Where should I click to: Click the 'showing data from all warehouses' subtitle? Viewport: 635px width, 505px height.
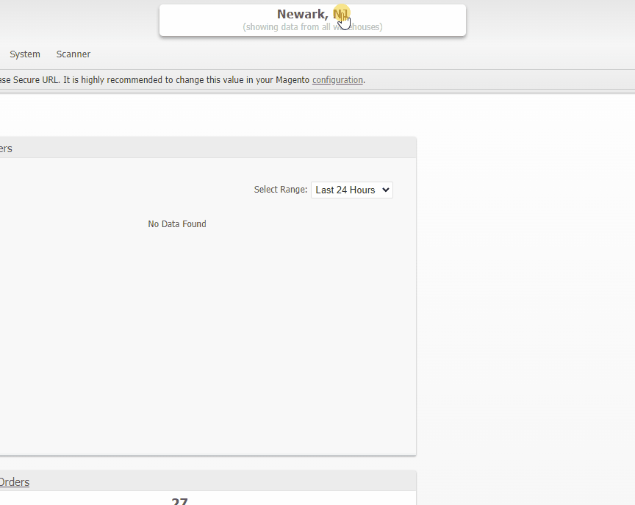(312, 27)
